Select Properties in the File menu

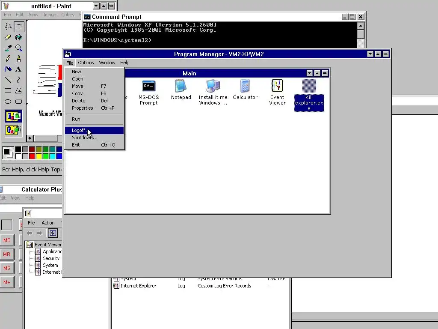[x=94, y=108]
